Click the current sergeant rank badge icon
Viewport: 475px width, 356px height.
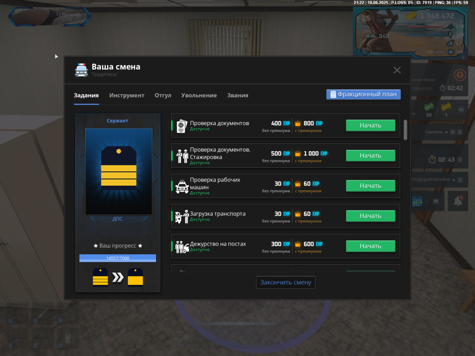(100, 277)
